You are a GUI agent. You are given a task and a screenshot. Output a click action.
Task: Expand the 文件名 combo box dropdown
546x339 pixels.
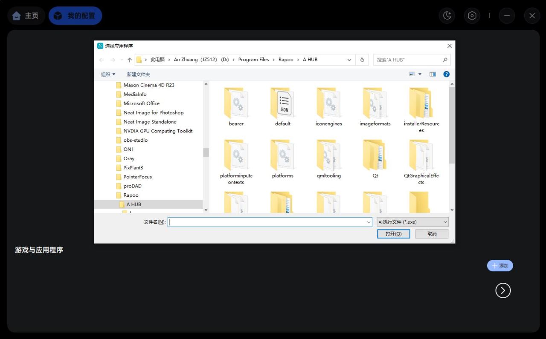click(x=369, y=222)
